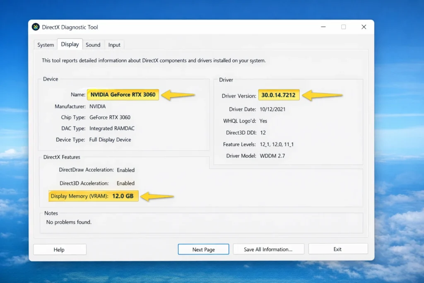Exit the DirectX Diagnostic Tool
The image size is (424, 283).
(338, 249)
